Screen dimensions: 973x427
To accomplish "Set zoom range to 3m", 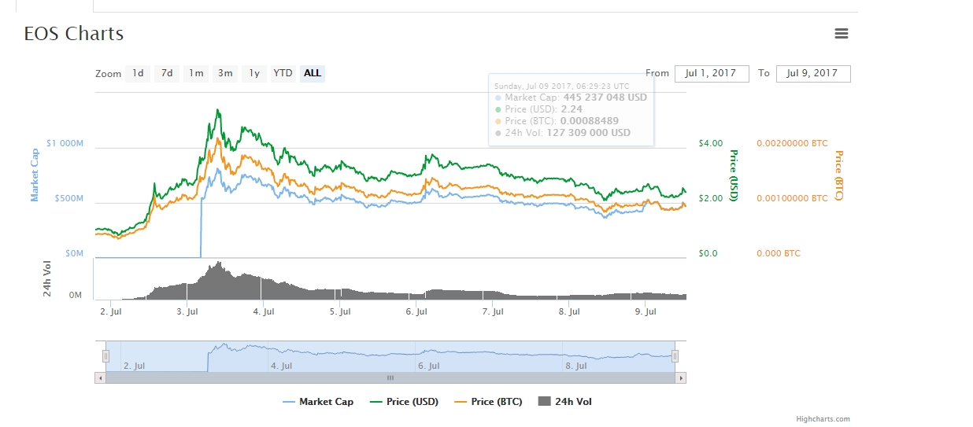I will pos(225,73).
